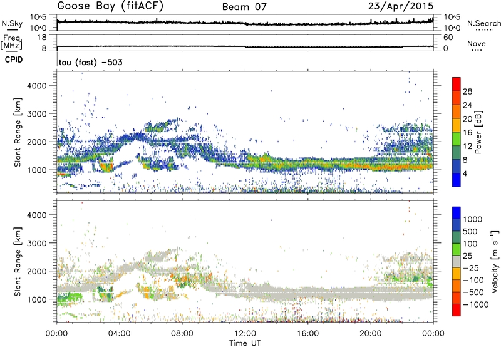Viewport: 501px width, 347px height.
Task: Select the "tau (fast) -503" CPID text
Action: pos(91,62)
